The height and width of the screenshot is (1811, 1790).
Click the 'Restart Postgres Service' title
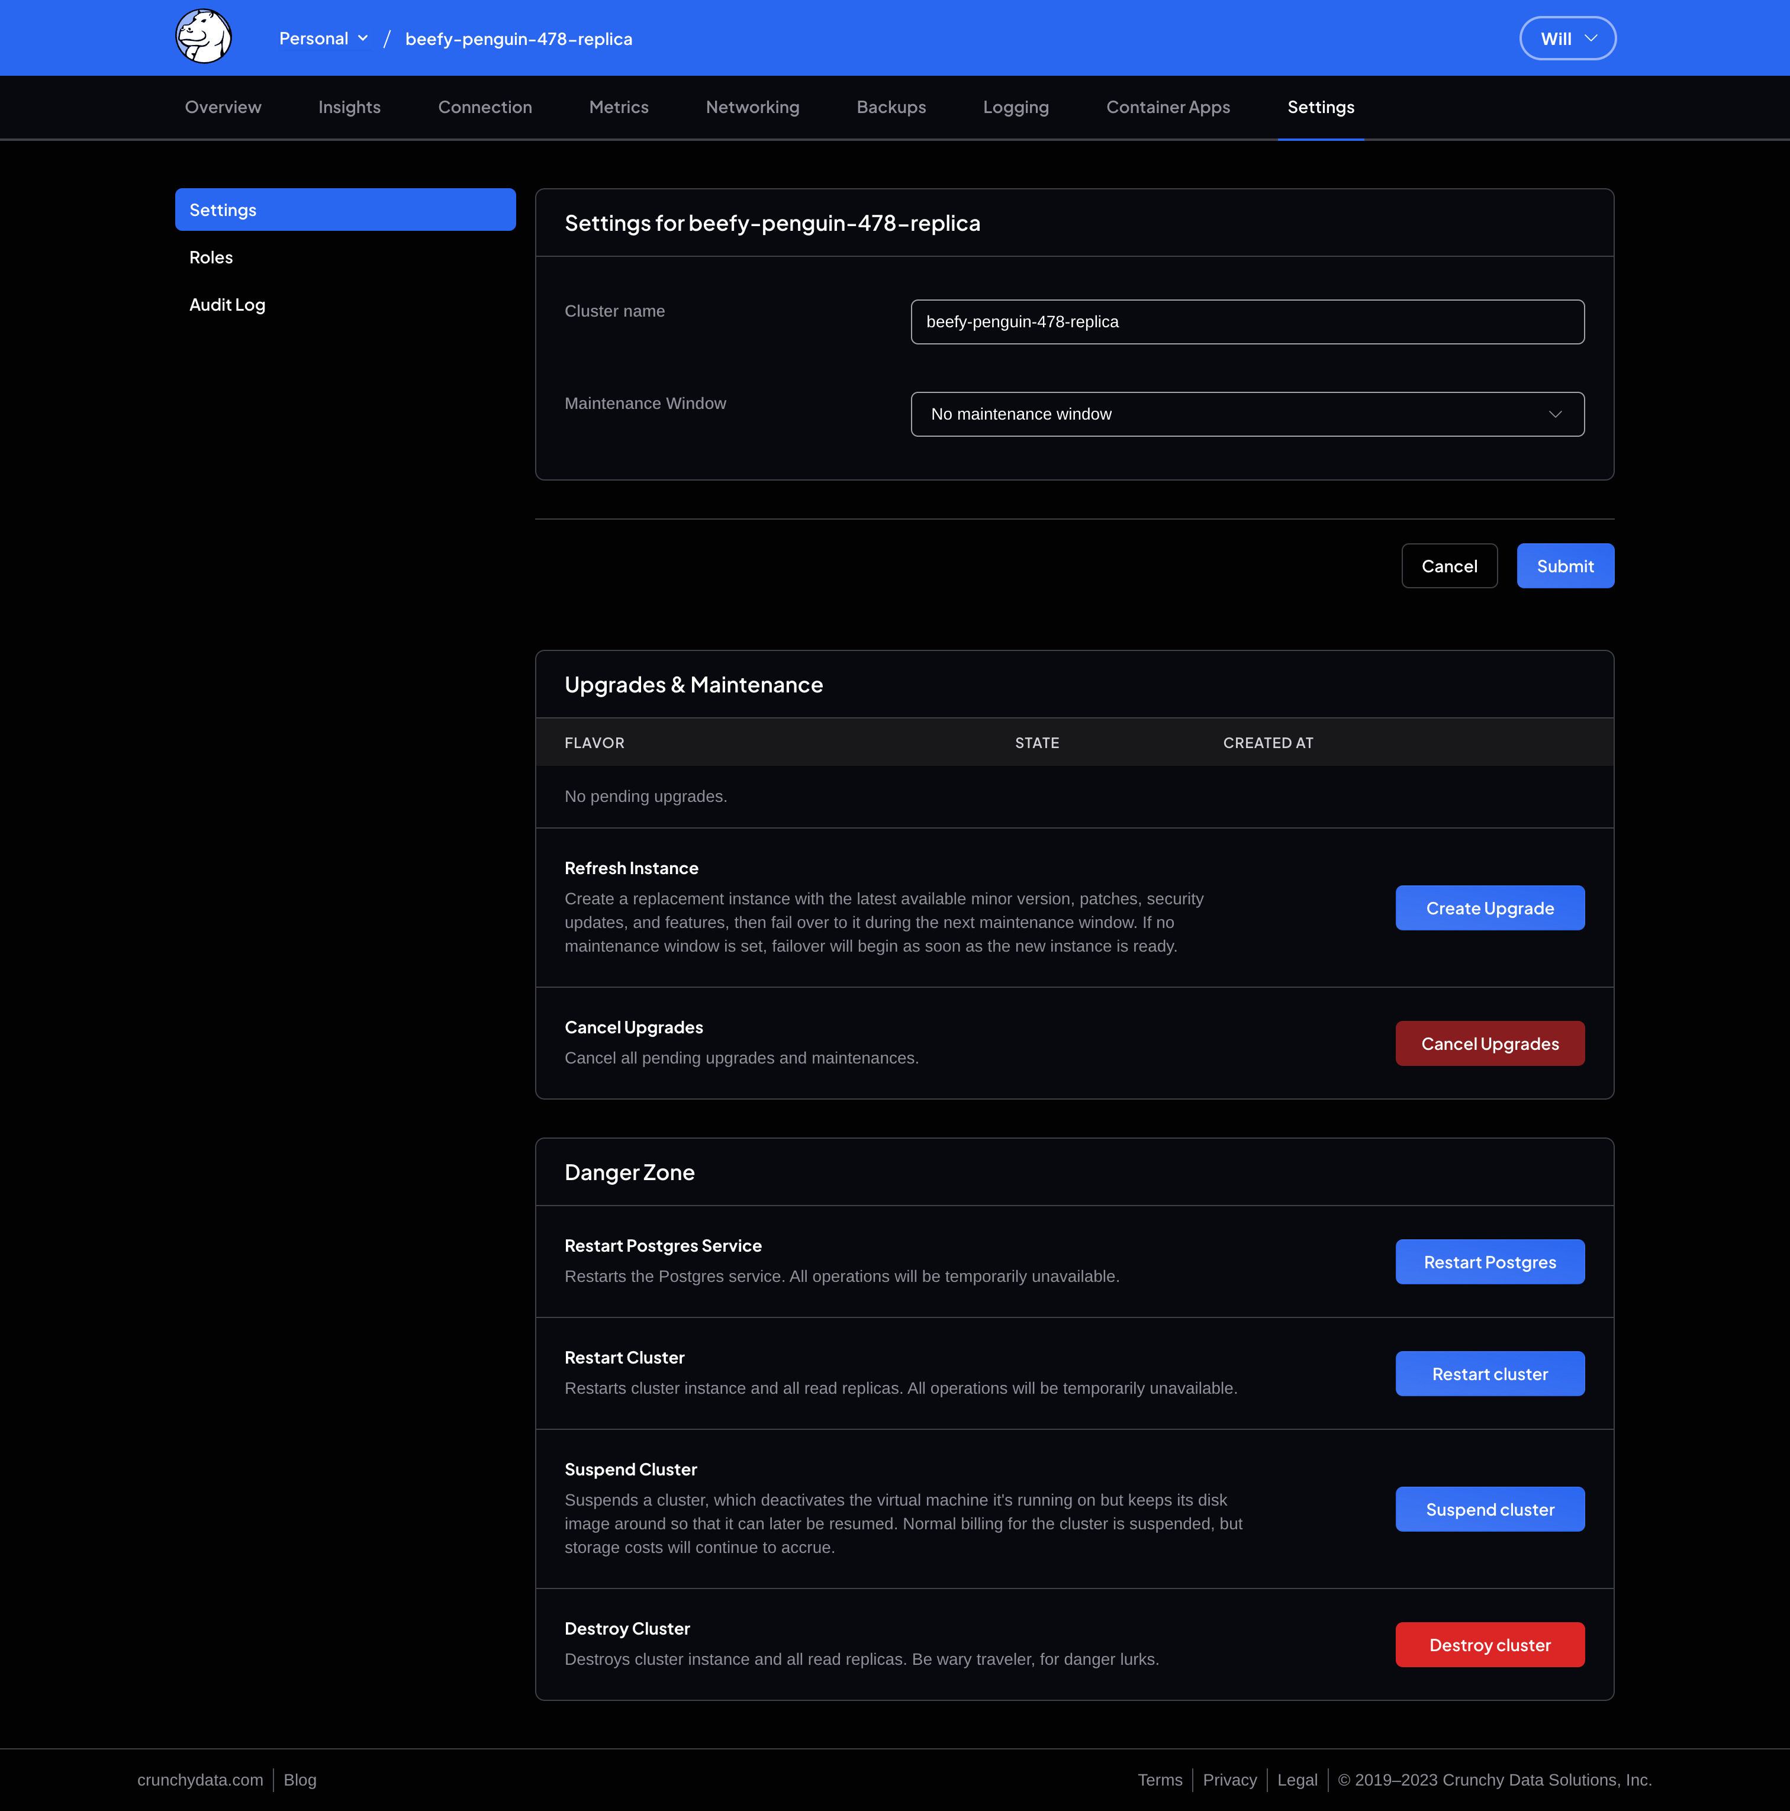[663, 1246]
